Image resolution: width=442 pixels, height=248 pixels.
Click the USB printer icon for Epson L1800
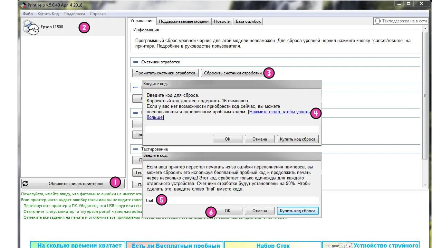pos(31,27)
